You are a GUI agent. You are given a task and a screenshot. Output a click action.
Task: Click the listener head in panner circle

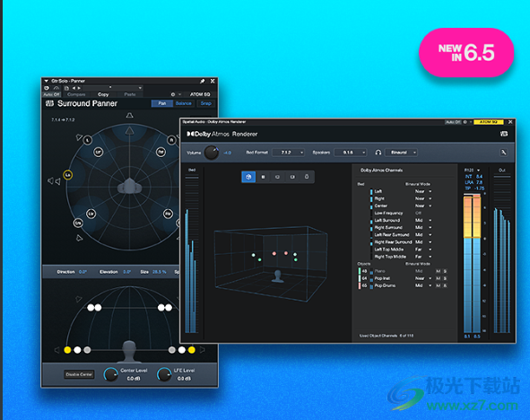[x=129, y=186]
